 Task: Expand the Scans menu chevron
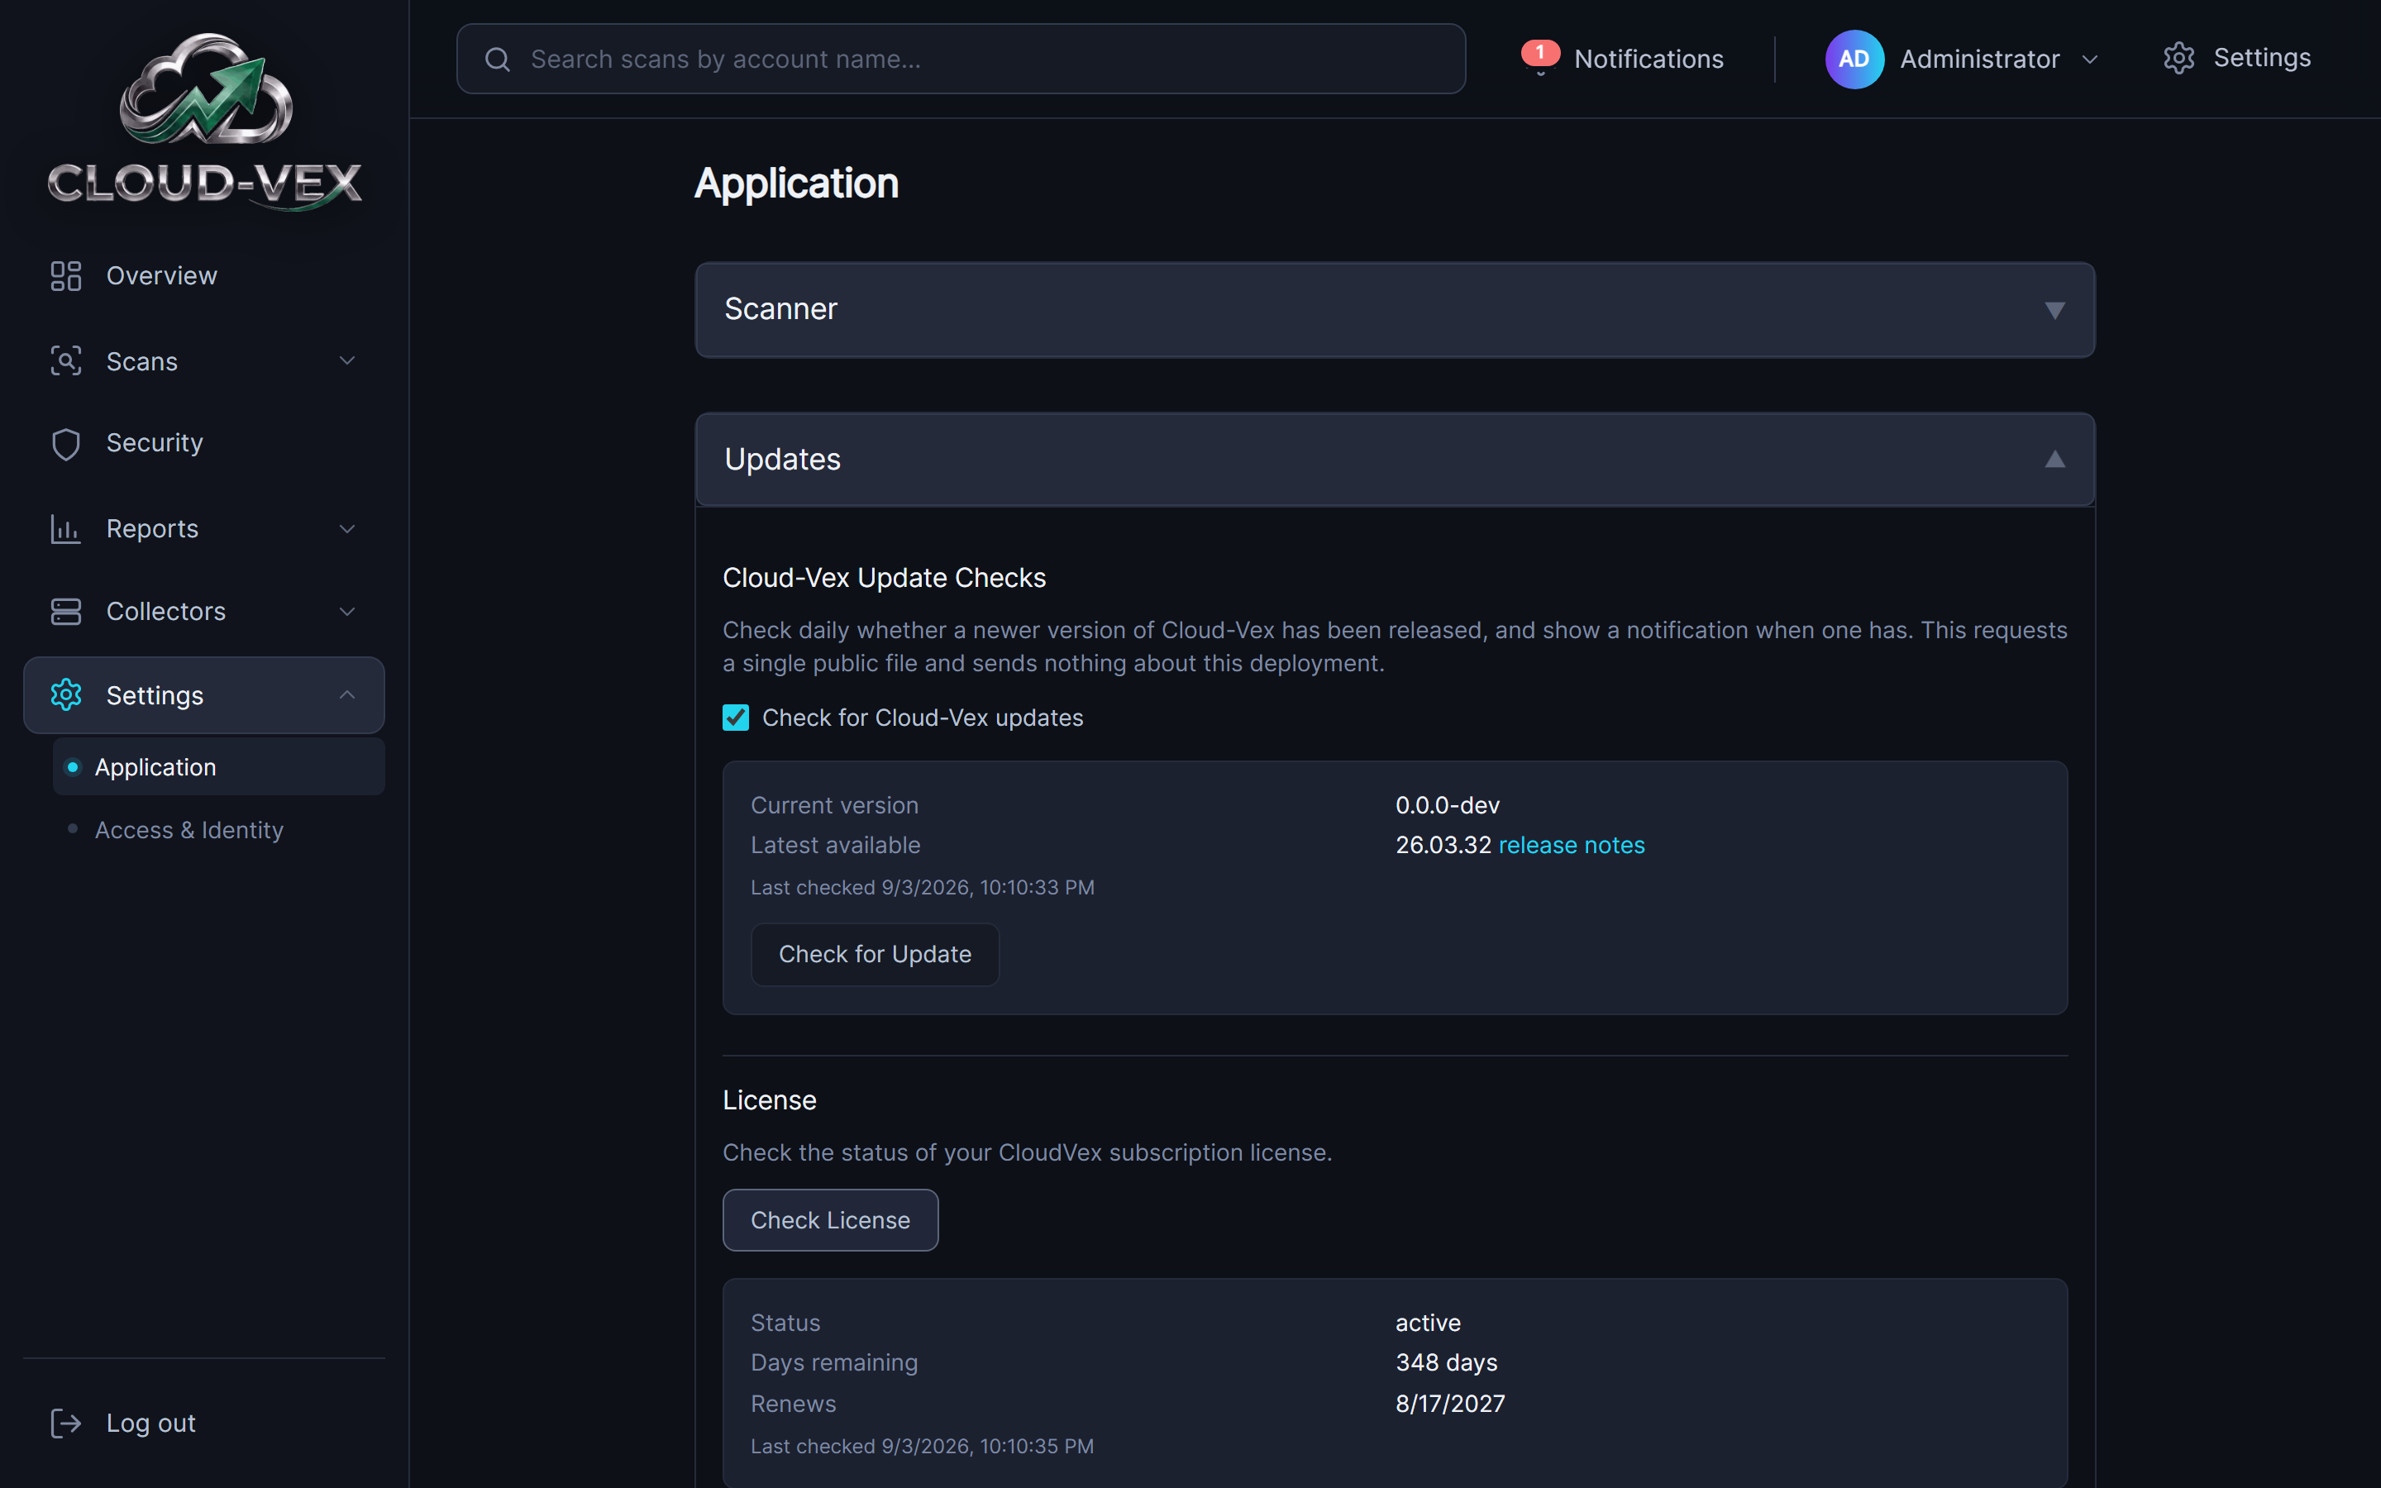click(347, 361)
